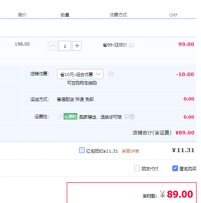Viewport: 201px width, 203px height.
Task: Click the chevron arrow of 店铺优惠 dropdown
Action: (98, 74)
